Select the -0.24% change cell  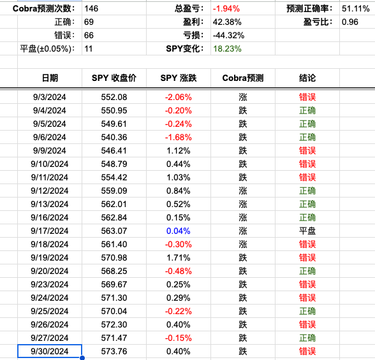click(179, 124)
